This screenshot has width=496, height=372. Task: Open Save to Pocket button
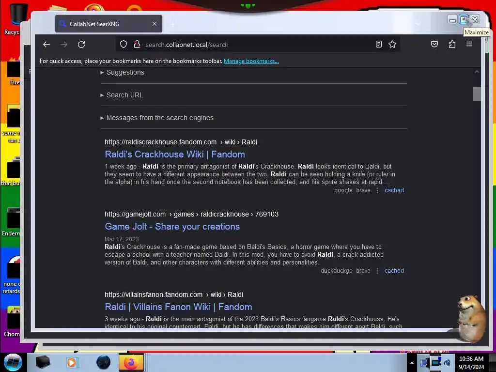click(x=434, y=44)
